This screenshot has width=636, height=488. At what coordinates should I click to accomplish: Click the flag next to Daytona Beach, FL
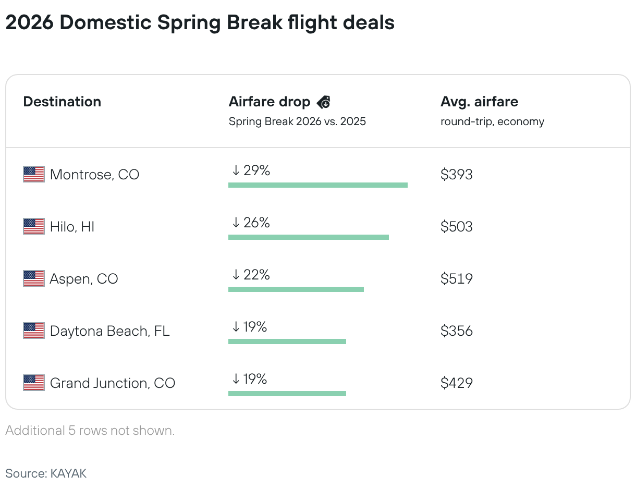[34, 331]
